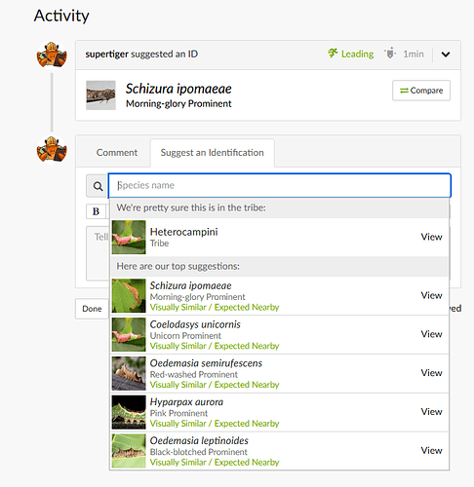Select Schizura ipomaeae from top suggestions
The width and height of the screenshot is (474, 487).
(x=280, y=296)
